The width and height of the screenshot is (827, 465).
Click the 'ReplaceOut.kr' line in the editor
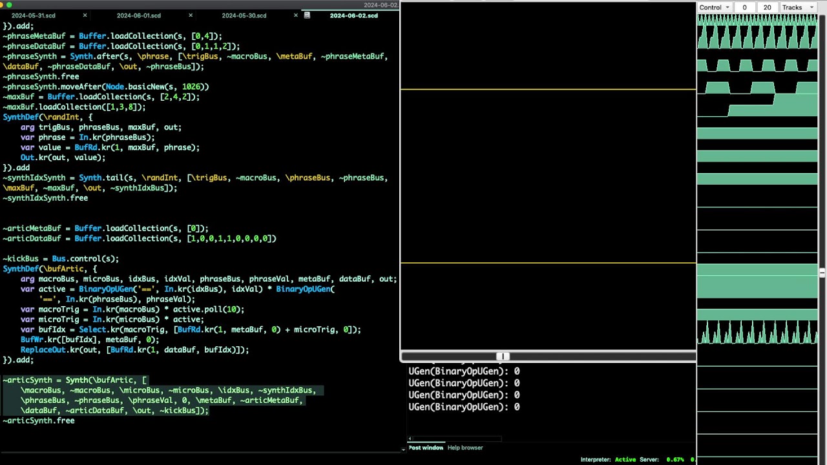[134, 349]
